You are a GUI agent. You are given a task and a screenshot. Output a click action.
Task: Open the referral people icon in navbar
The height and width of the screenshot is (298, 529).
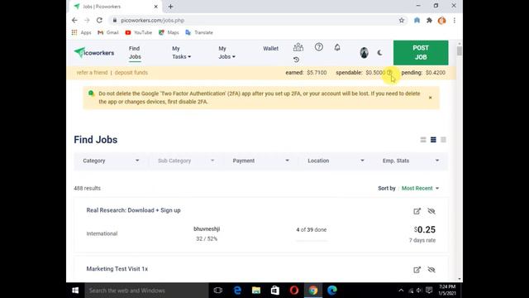click(298, 47)
